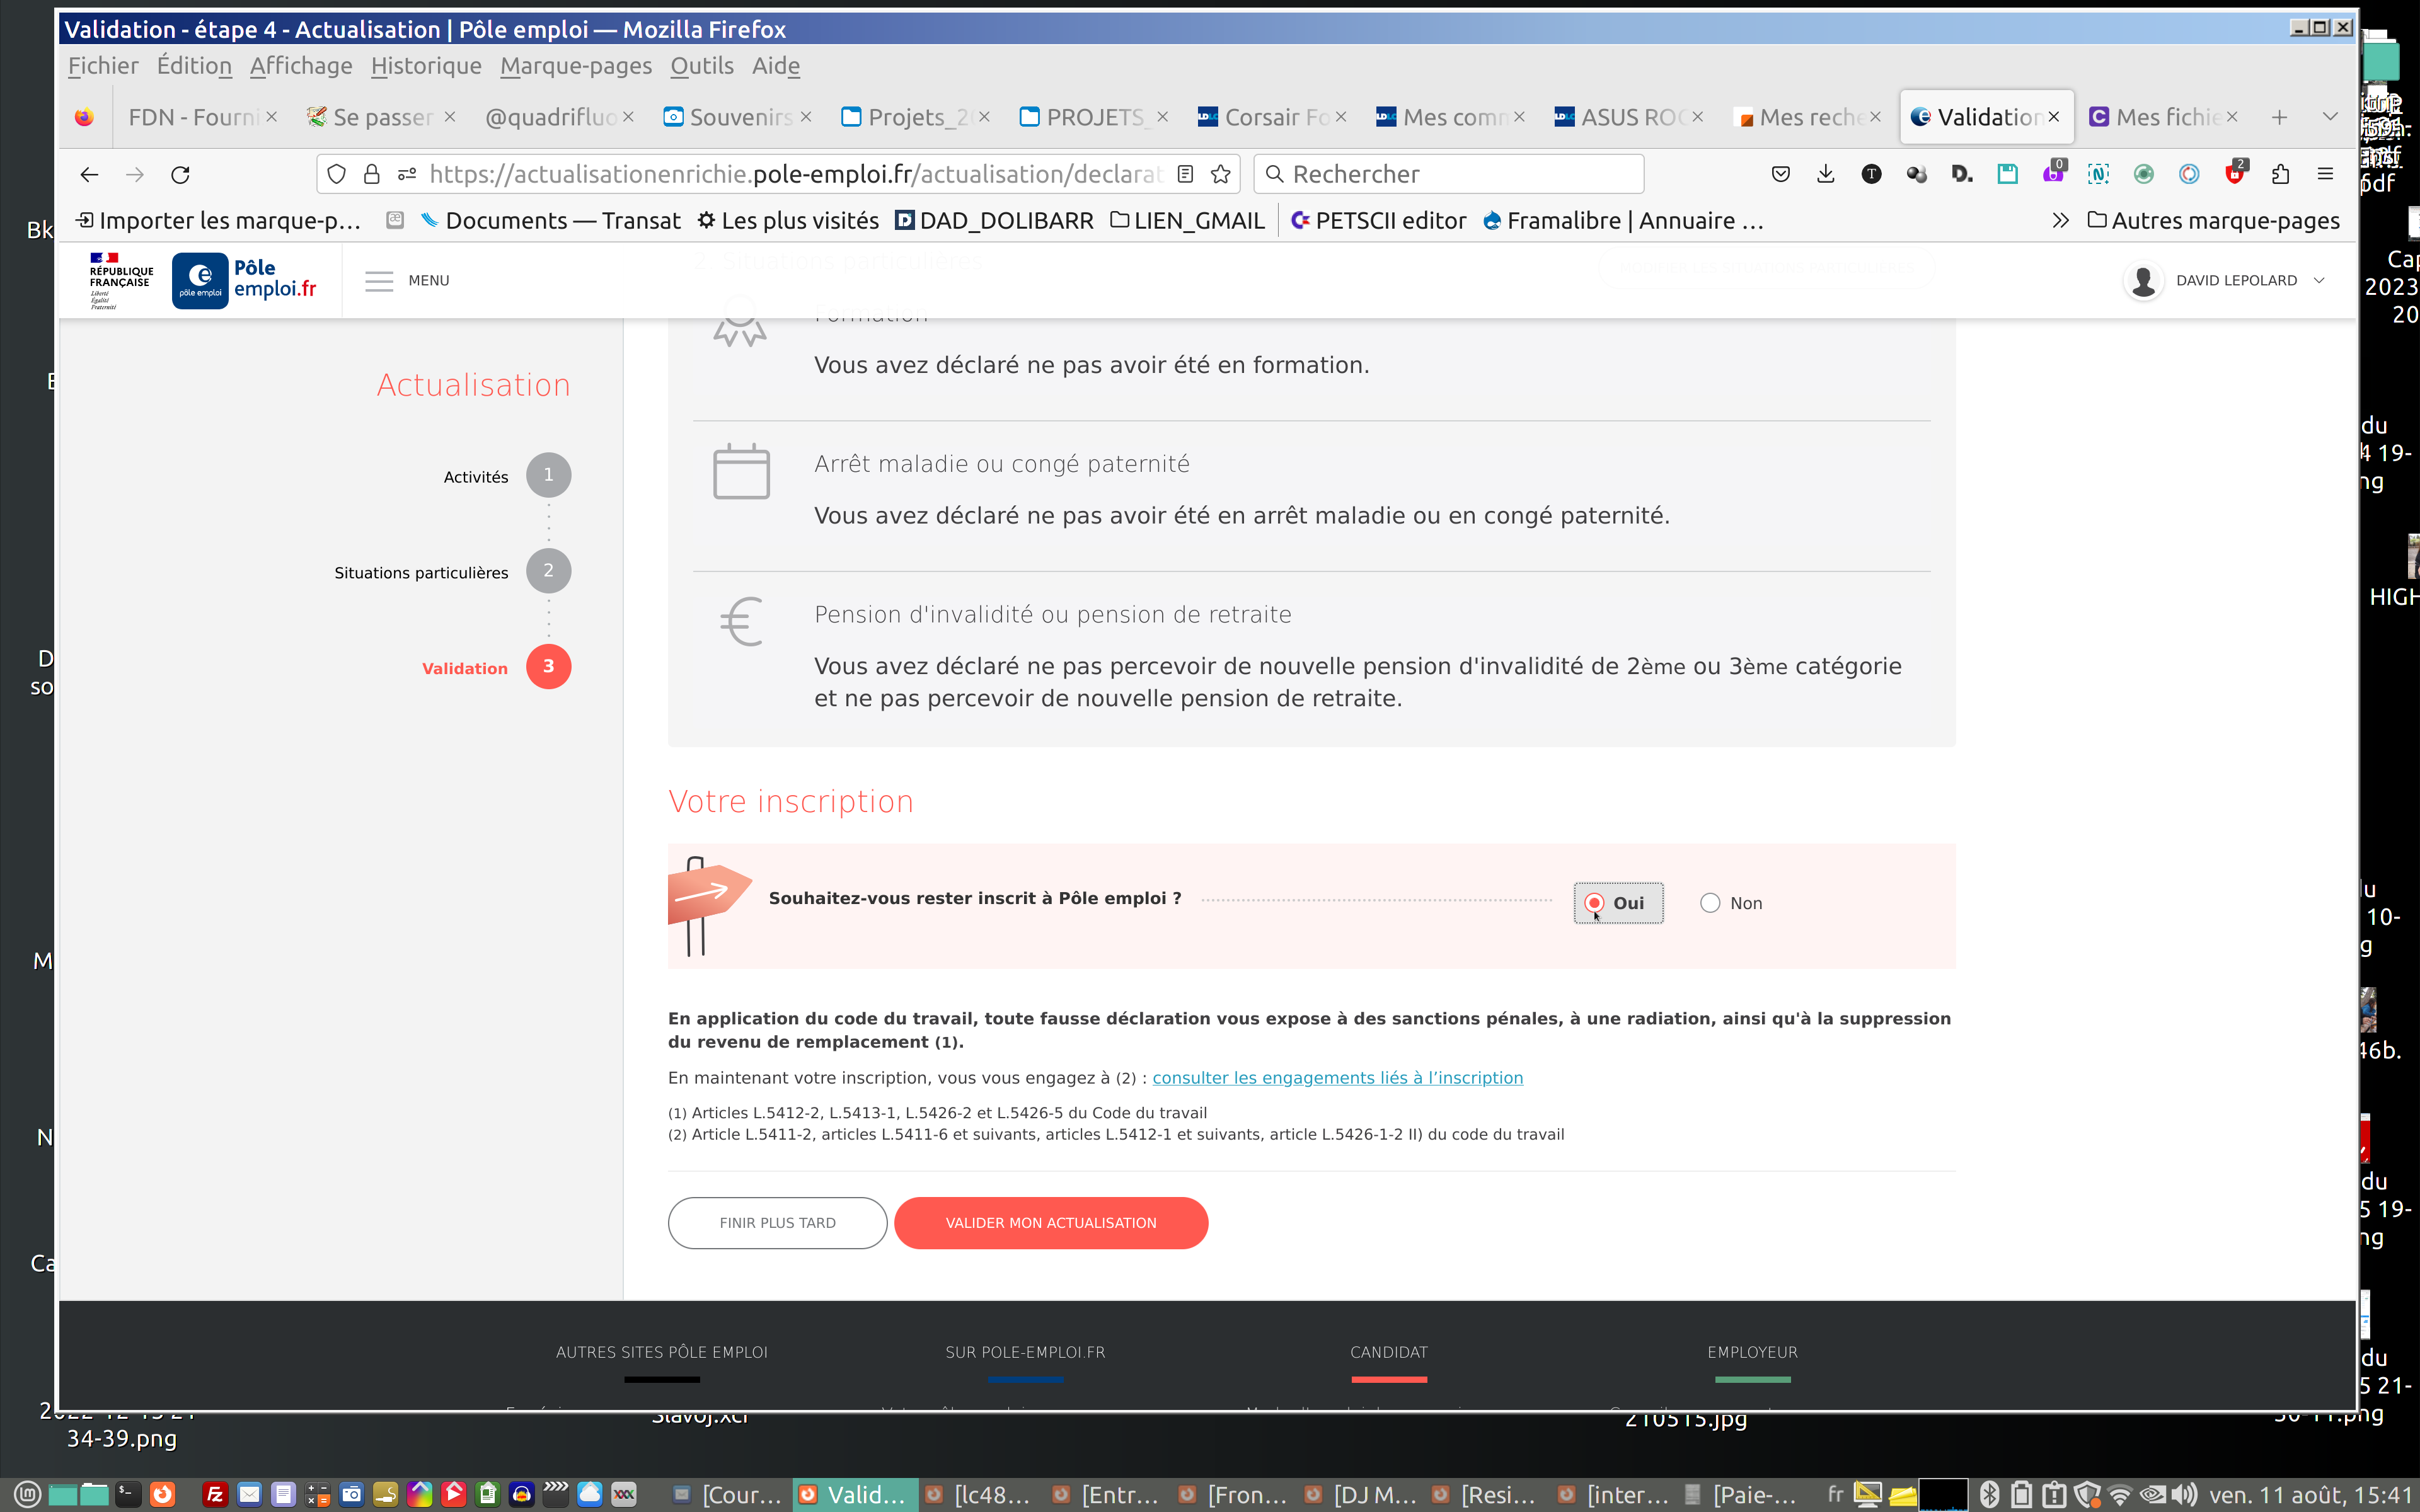Select the Non radio button
This screenshot has width=2420, height=1512.
click(1710, 903)
